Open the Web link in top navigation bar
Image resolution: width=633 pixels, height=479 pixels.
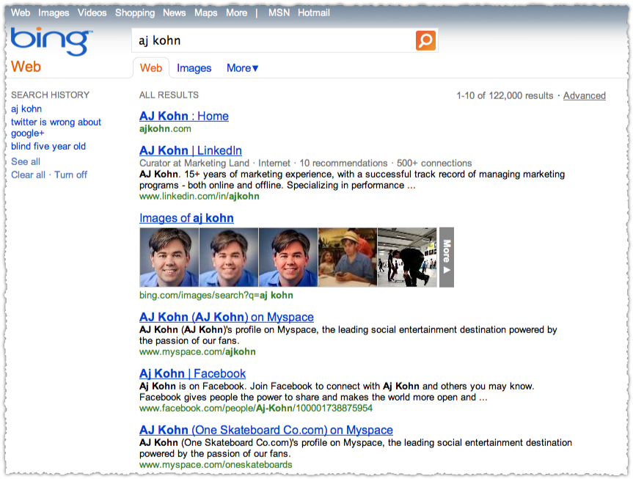pyautogui.click(x=21, y=12)
